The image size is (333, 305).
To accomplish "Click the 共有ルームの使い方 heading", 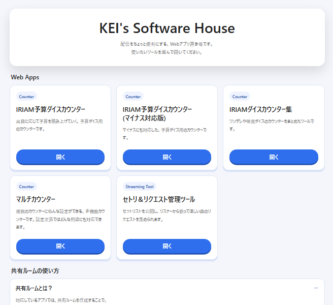I will [35, 271].
